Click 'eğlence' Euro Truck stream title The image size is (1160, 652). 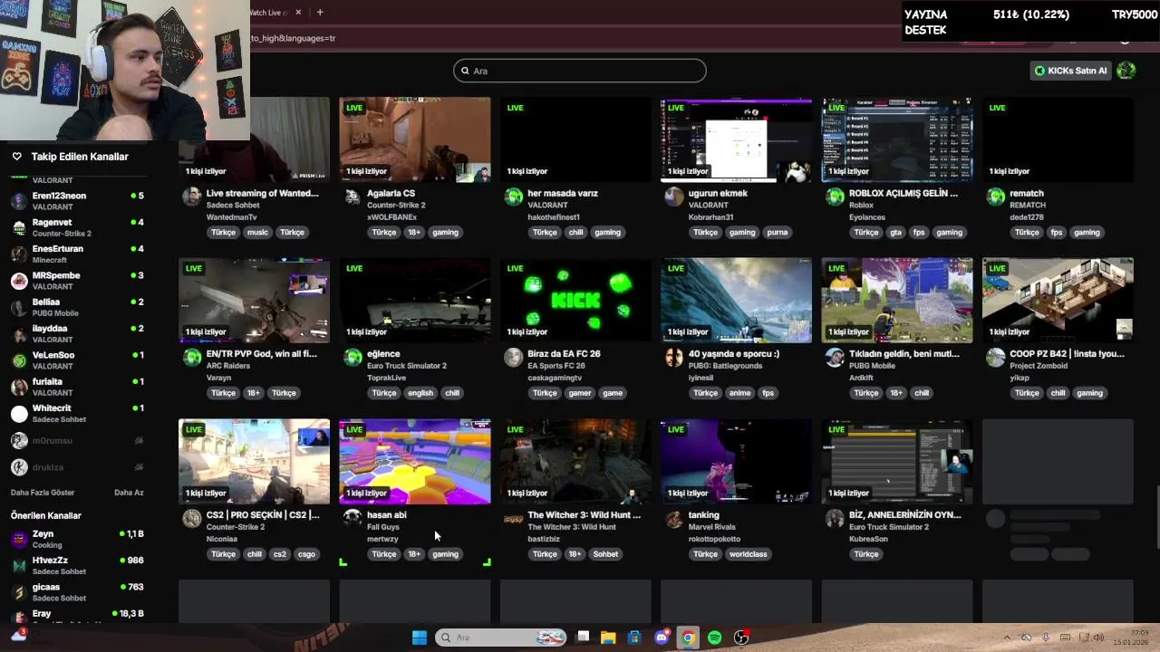(383, 354)
